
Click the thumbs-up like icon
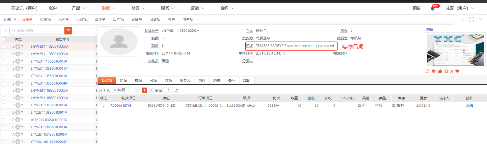tap(440, 71)
